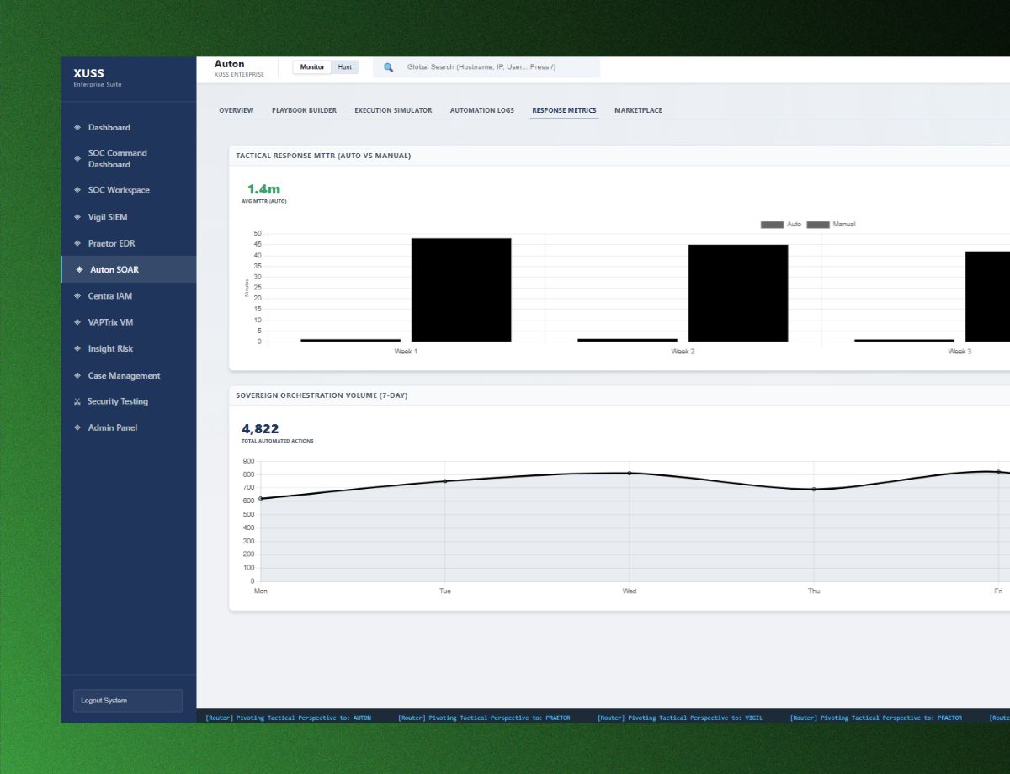Toggle the Auto series in the MTTR legend
The image size is (1010, 774).
pyautogui.click(x=782, y=224)
